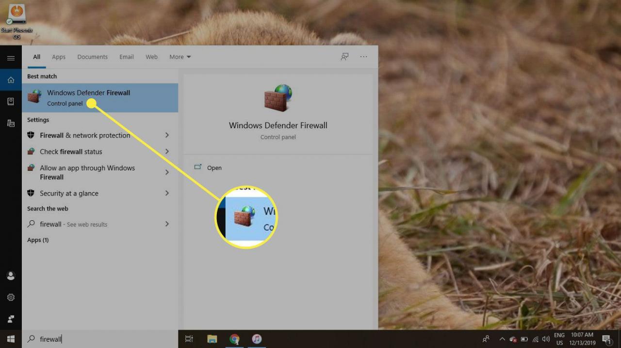This screenshot has width=621, height=348.
Task: Select the Home icon in search sidebar
Action: (11, 79)
